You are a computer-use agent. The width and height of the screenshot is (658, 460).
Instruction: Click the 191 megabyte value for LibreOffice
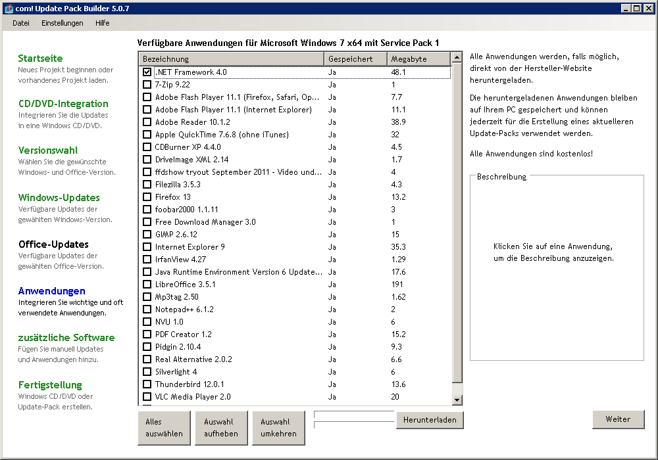397,285
